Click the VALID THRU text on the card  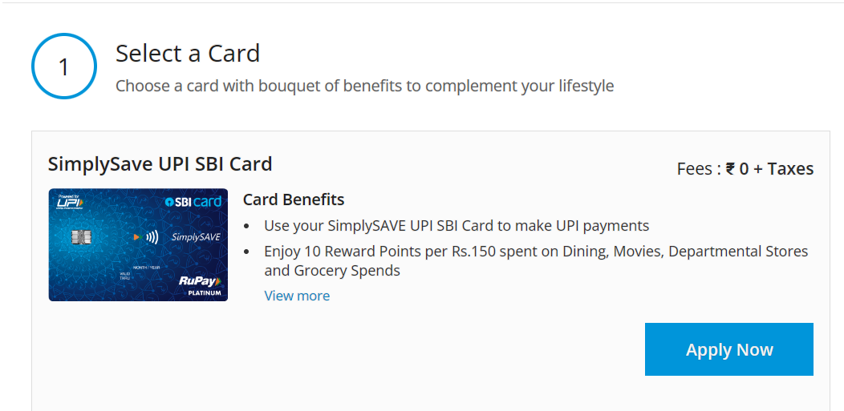125,276
